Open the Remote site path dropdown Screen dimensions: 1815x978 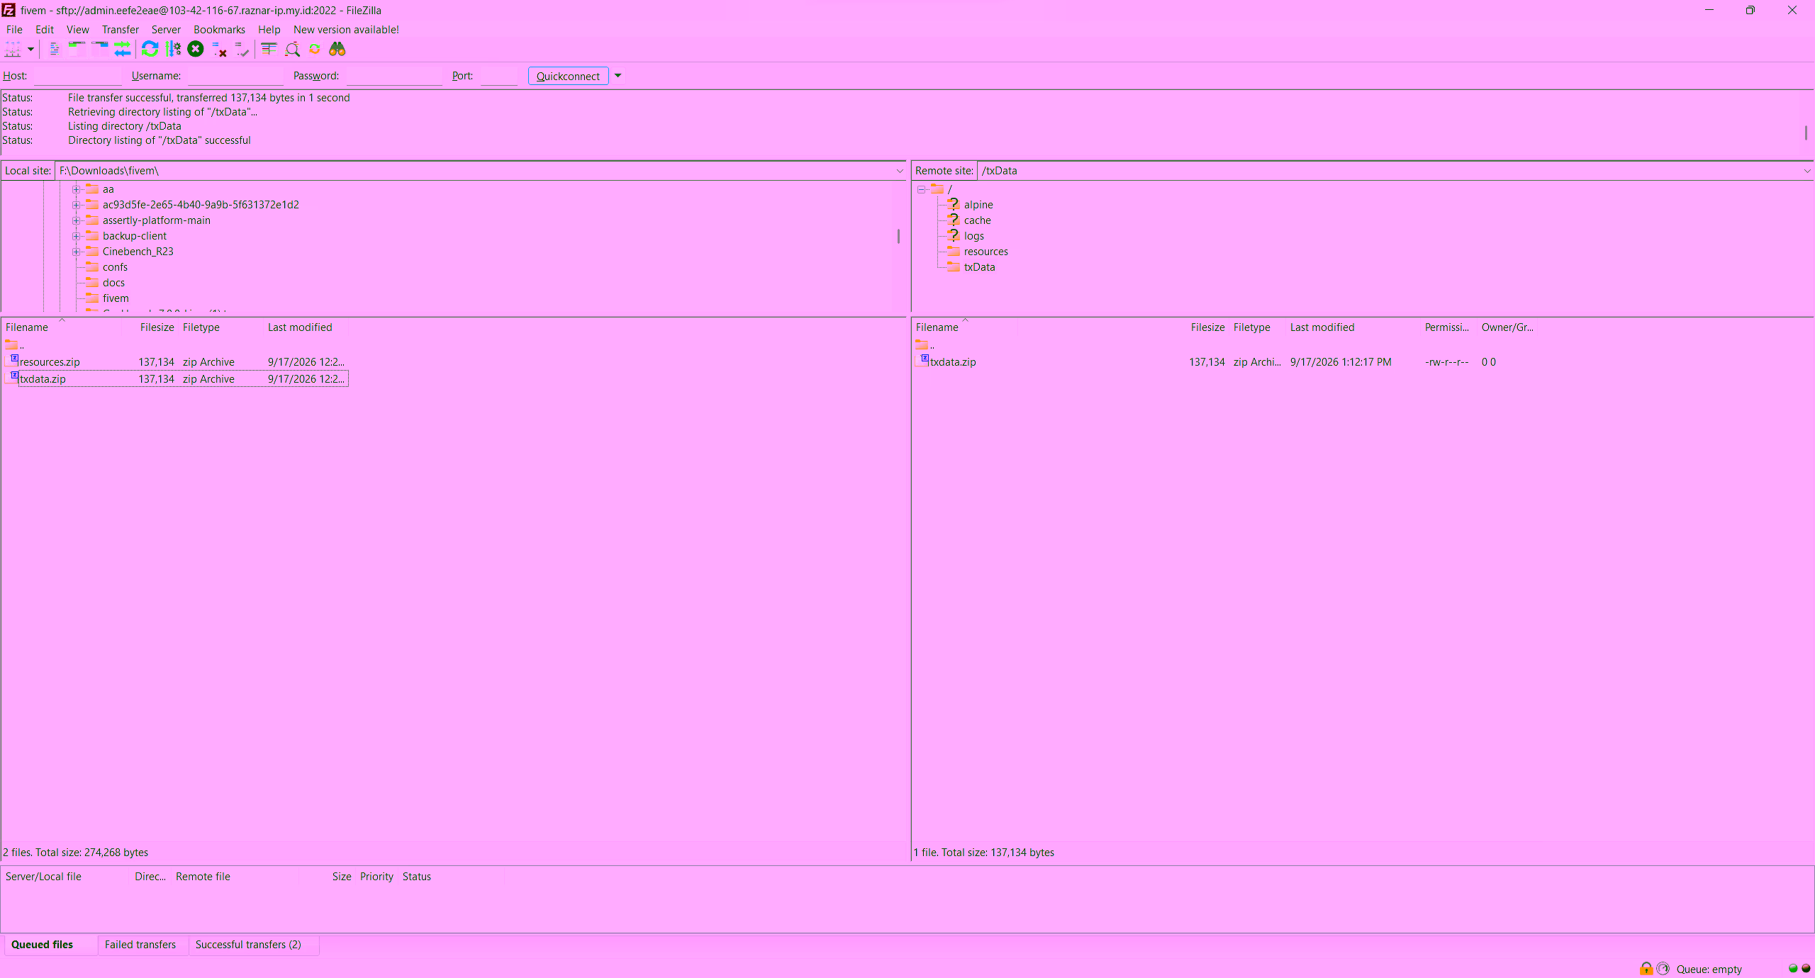click(1807, 171)
